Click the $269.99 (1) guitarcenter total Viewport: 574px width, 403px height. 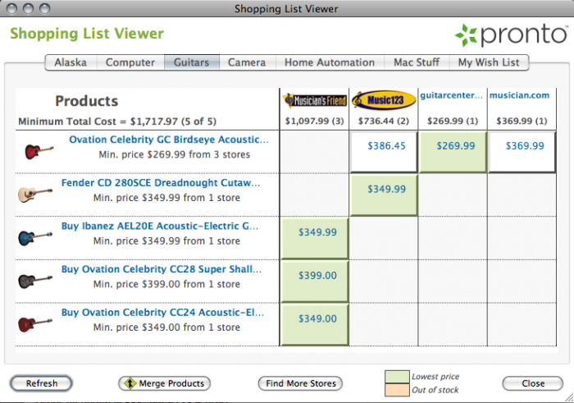[x=453, y=121]
